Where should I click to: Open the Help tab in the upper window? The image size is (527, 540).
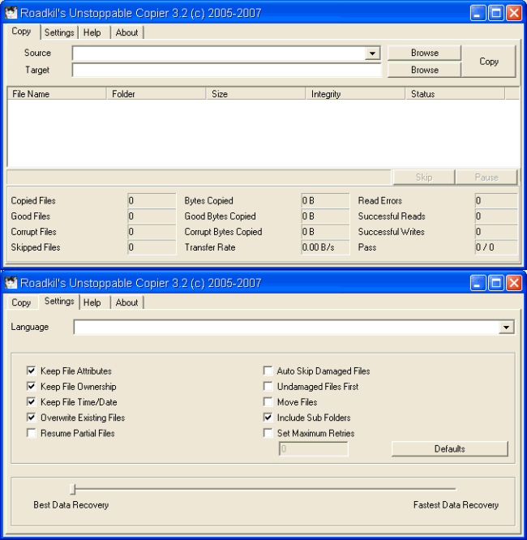[x=92, y=32]
